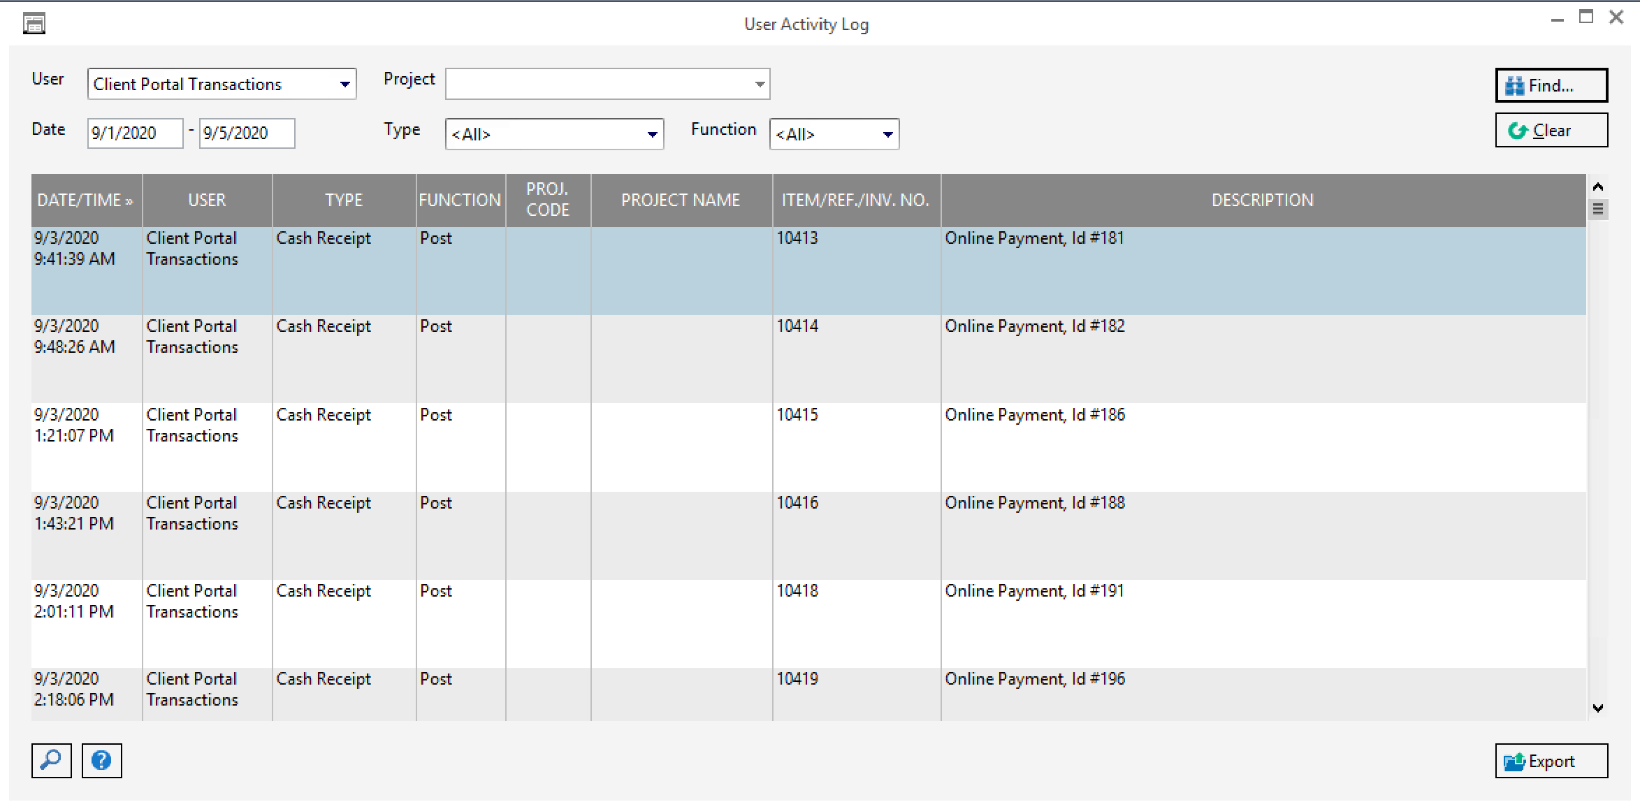Click the DESCRIPTION column header
1640x809 pixels.
(x=1262, y=201)
